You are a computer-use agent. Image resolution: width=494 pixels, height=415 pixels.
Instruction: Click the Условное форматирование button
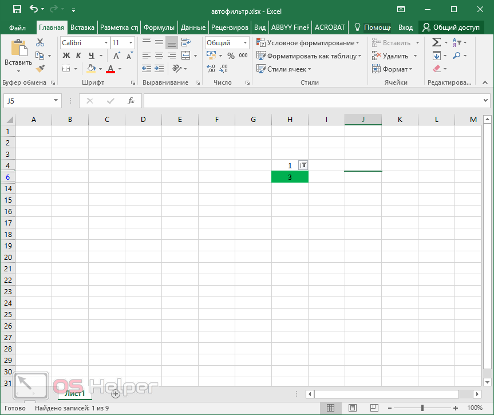tap(308, 43)
